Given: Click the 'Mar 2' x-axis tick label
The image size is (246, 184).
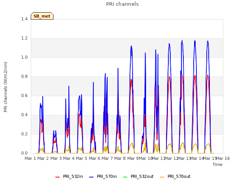Looking at the screenshot, I should [x=43, y=158].
